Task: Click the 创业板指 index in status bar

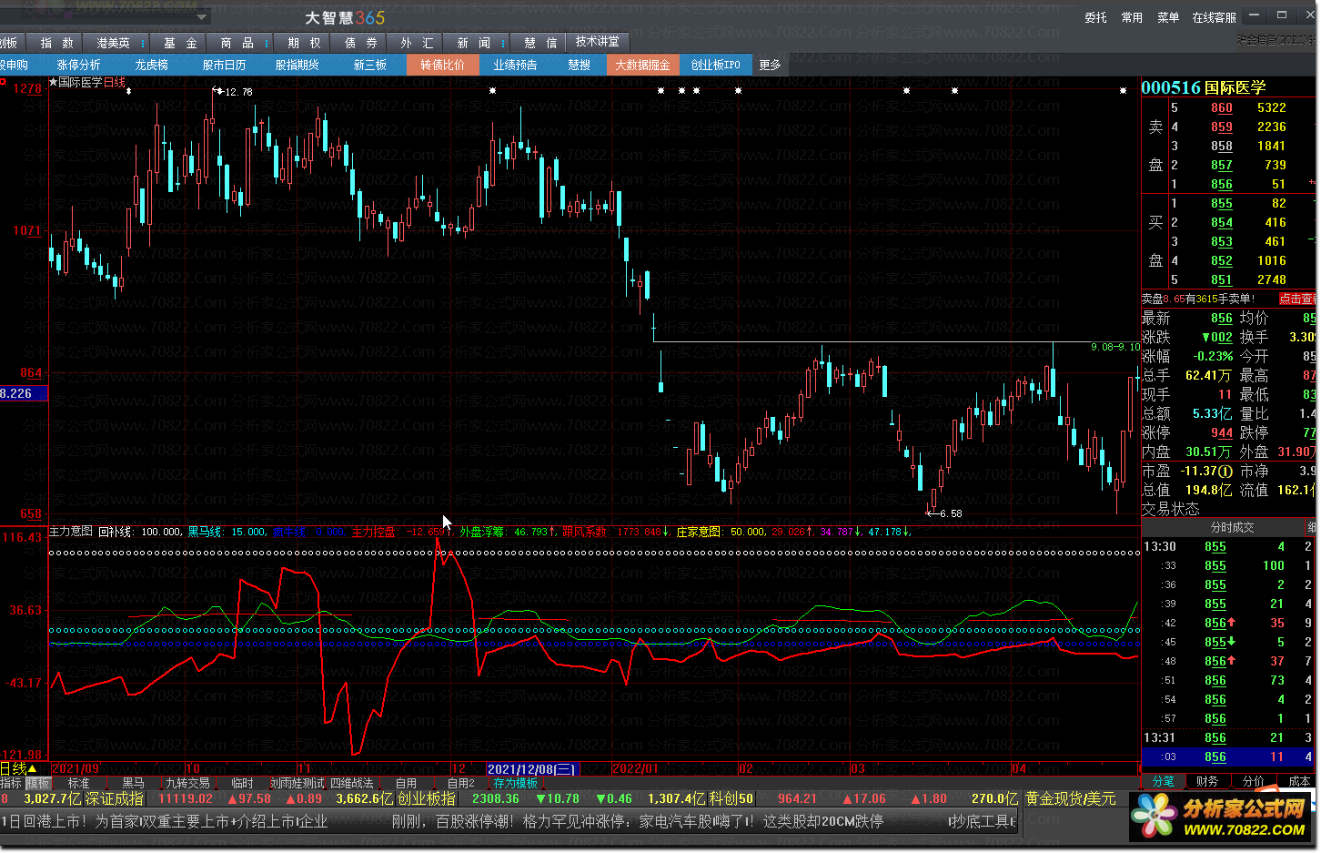Action: pos(426,799)
